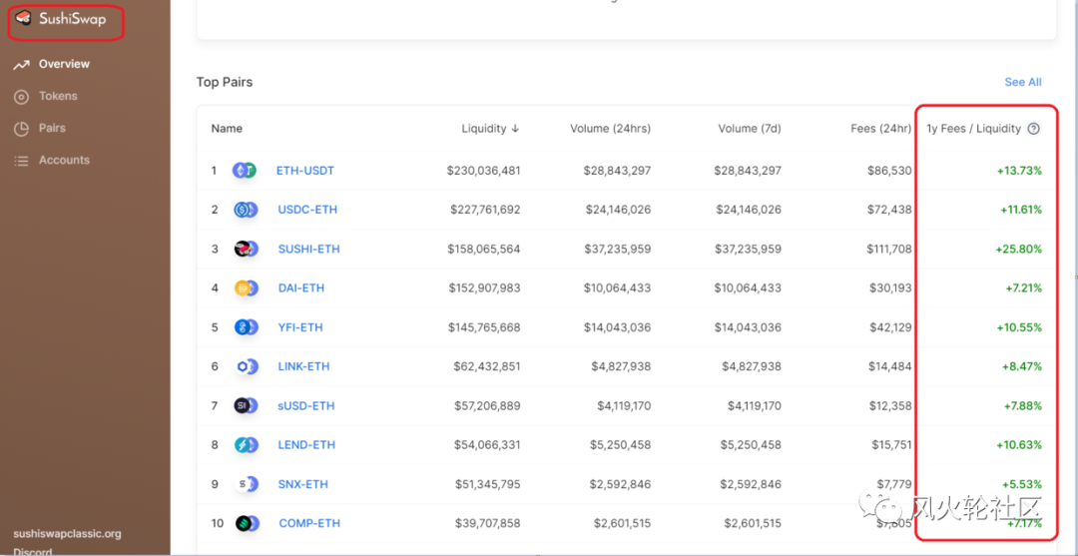Click the +13.73% fee ratio
Screen dimensions: 1078x556
coord(1017,171)
